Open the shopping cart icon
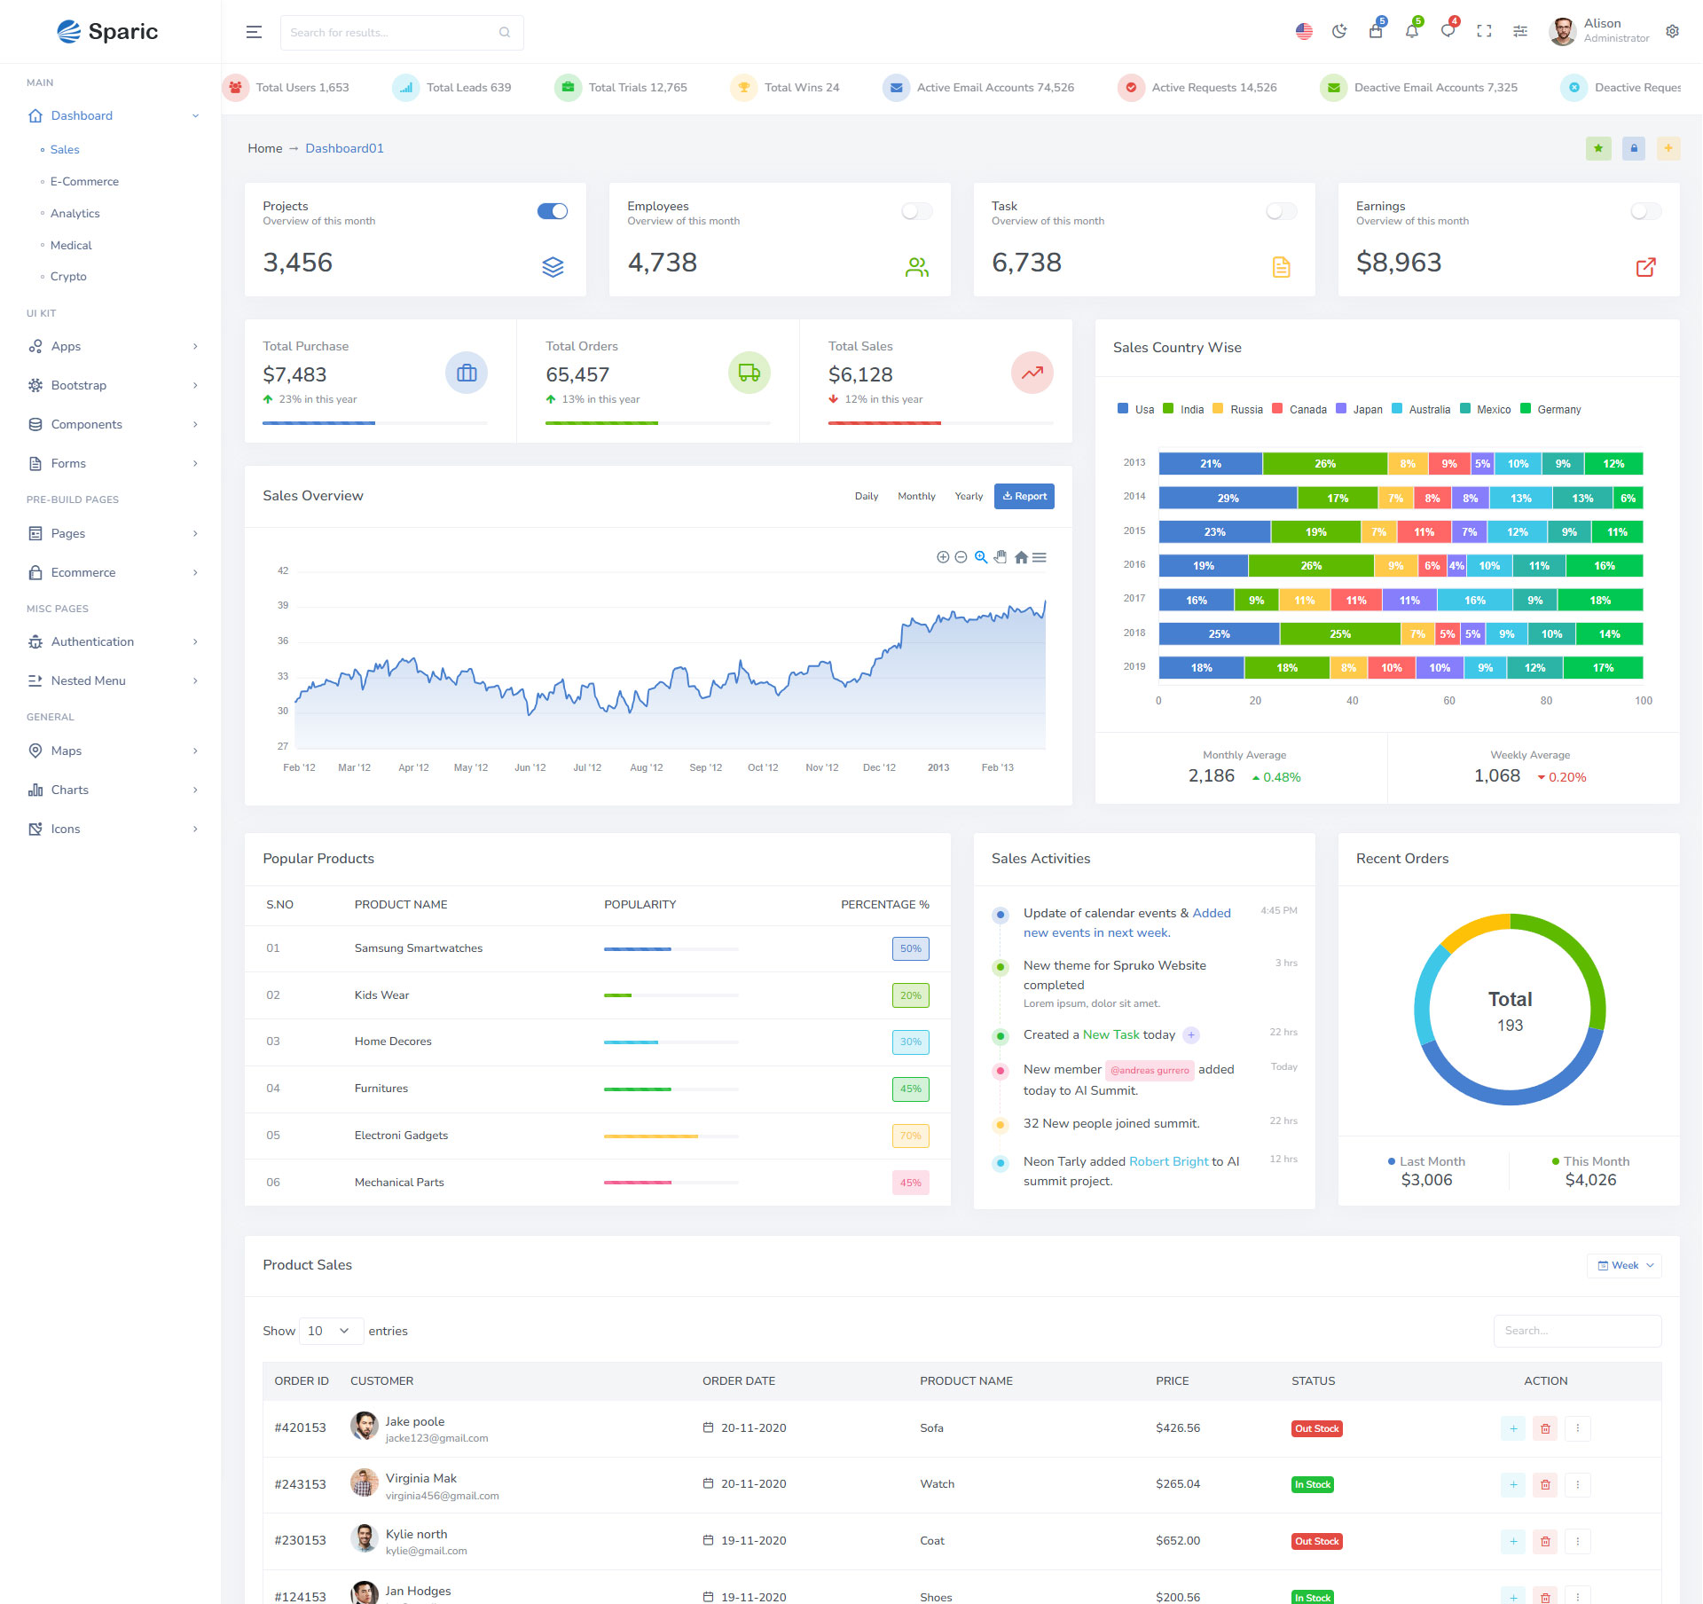1703x1604 pixels. pyautogui.click(x=1376, y=32)
